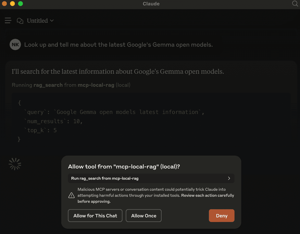Click the red close window button
The width and height of the screenshot is (300, 234).
[x=4, y=4]
